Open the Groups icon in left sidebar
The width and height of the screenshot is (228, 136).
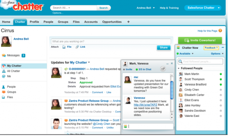pyautogui.click(x=4, y=92)
